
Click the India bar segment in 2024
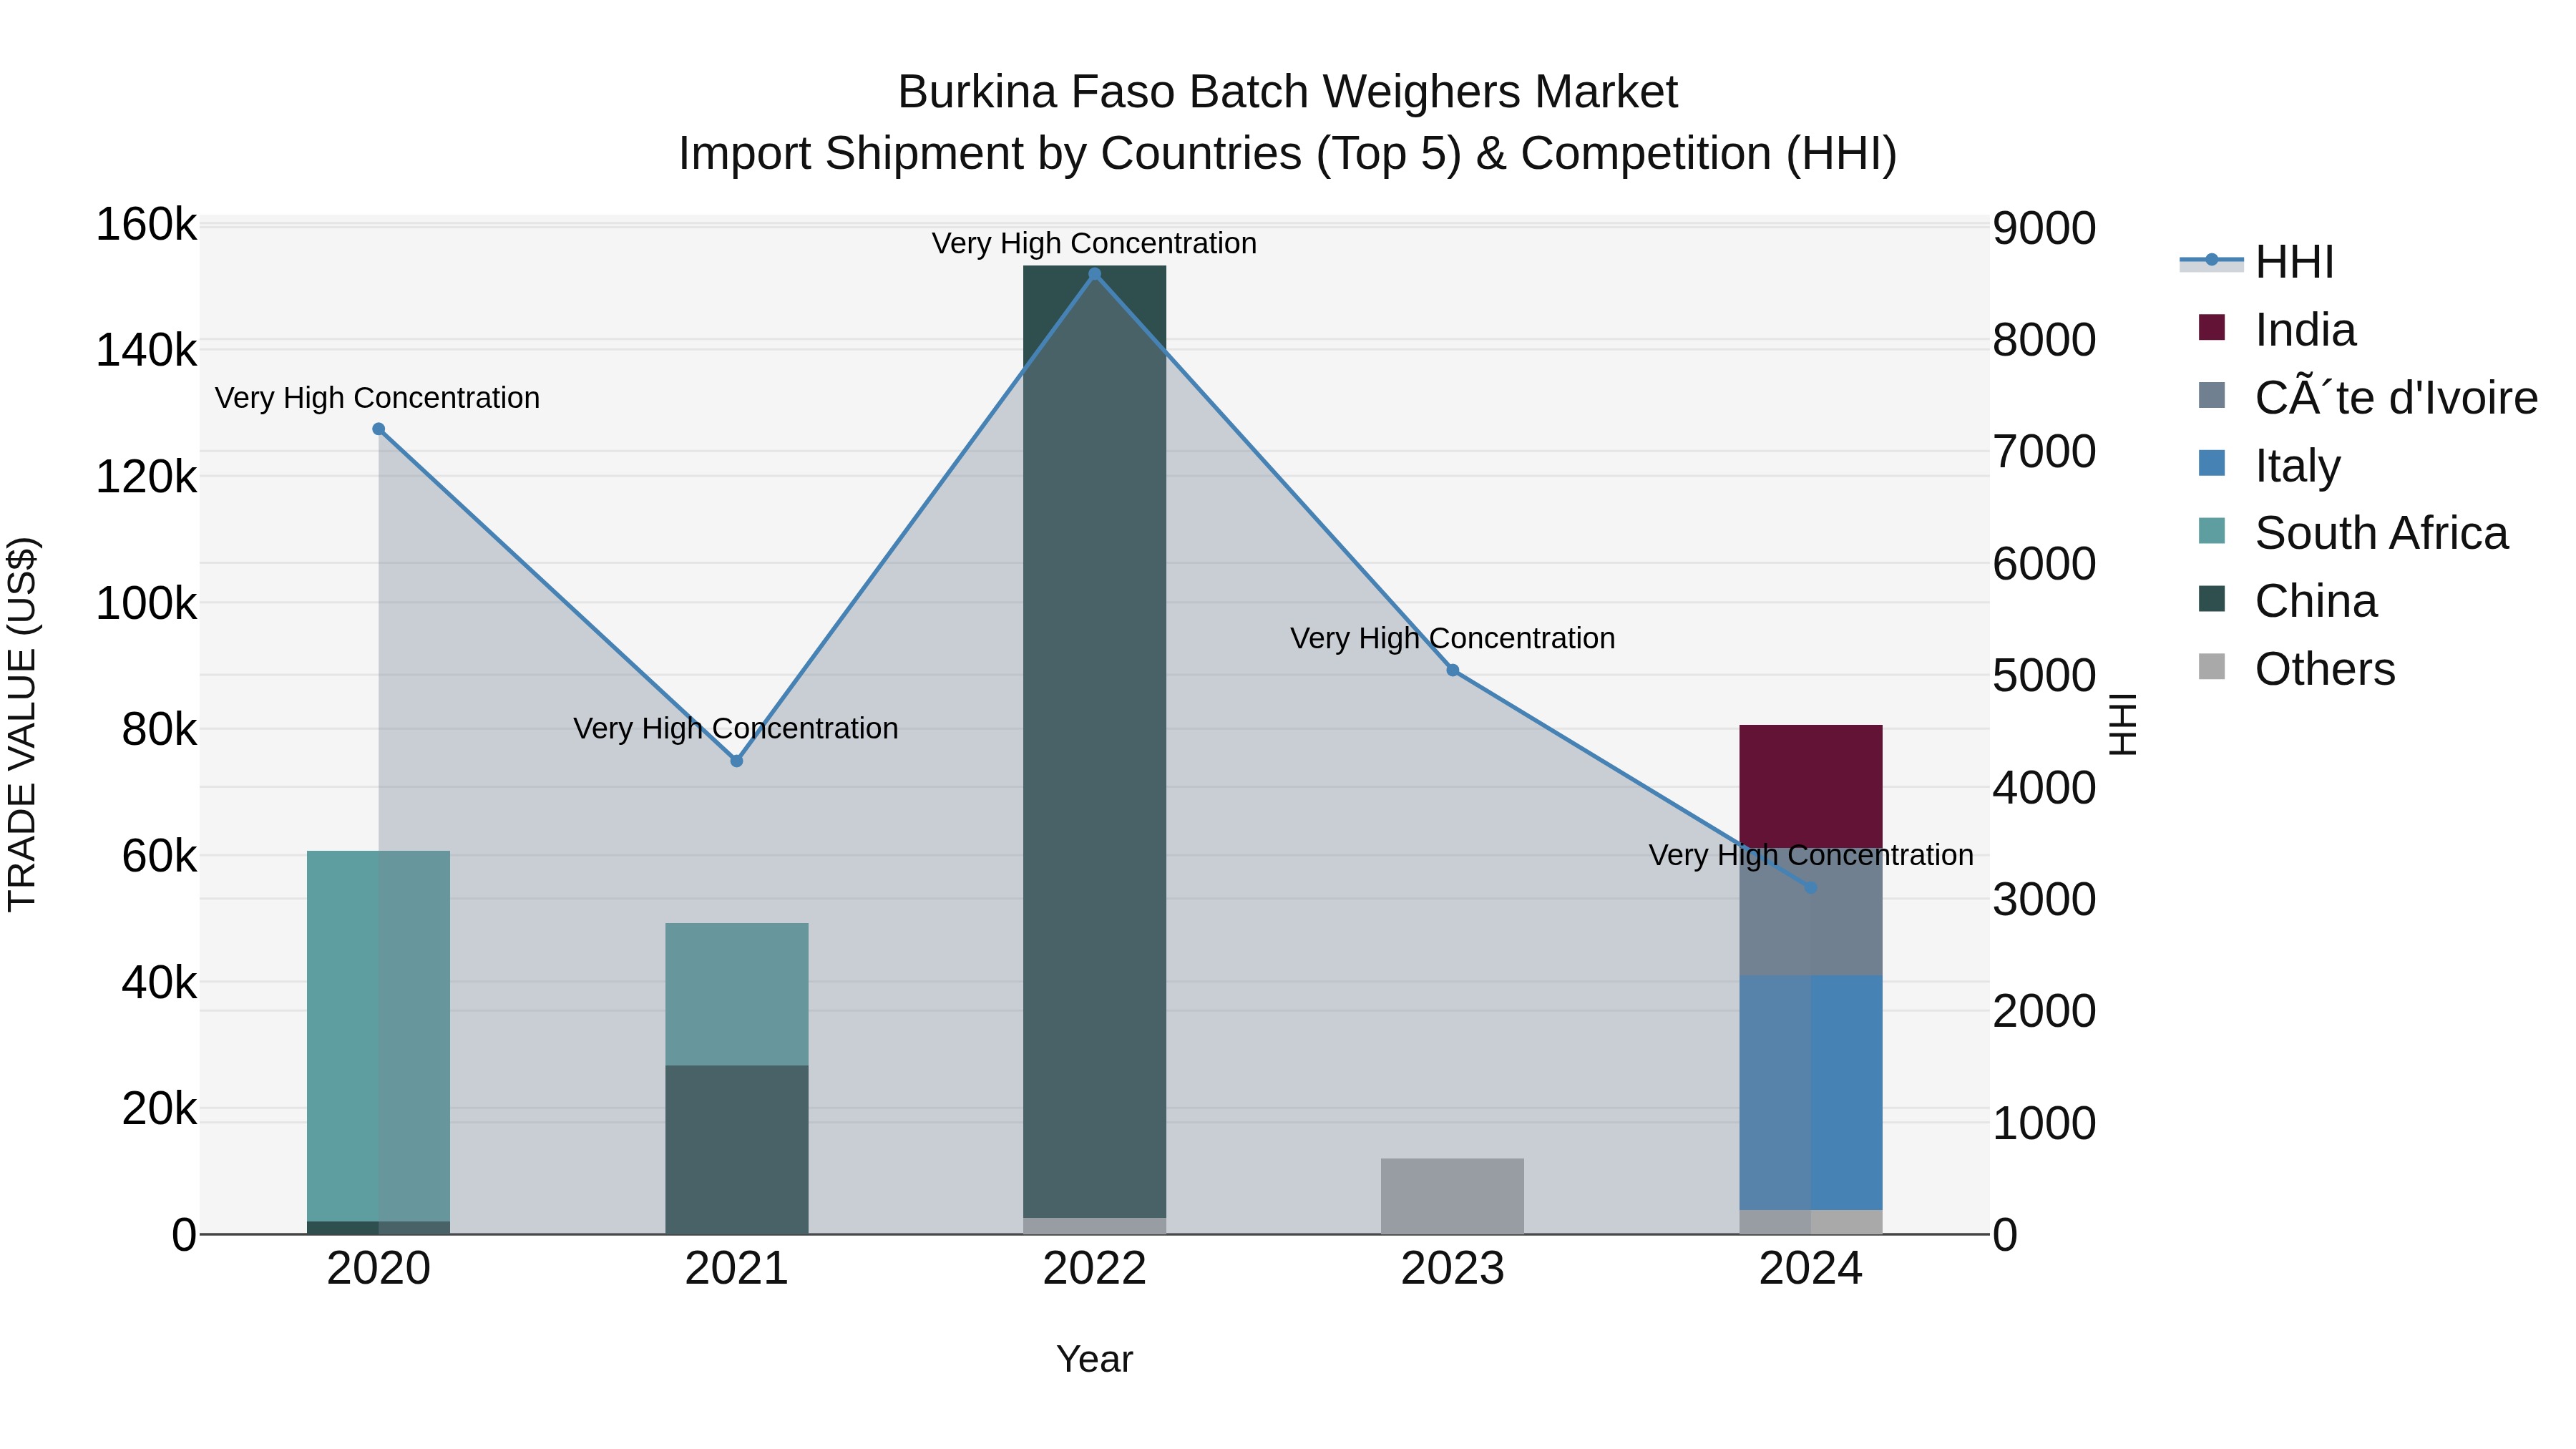click(x=1811, y=786)
